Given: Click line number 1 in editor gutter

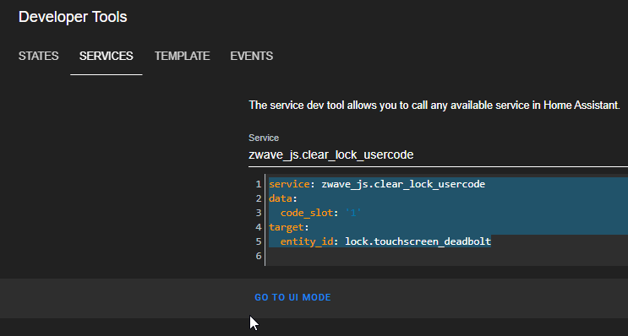Looking at the screenshot, I should click(x=259, y=184).
